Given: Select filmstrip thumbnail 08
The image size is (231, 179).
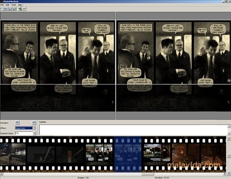Looking at the screenshot, I should point(214,154).
